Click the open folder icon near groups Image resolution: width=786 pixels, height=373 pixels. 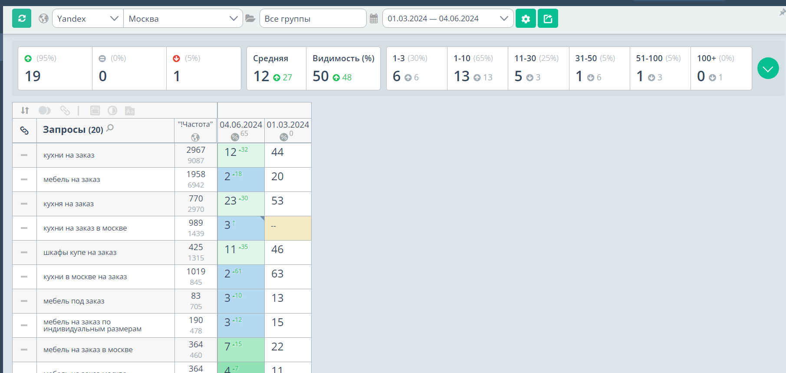coord(250,18)
